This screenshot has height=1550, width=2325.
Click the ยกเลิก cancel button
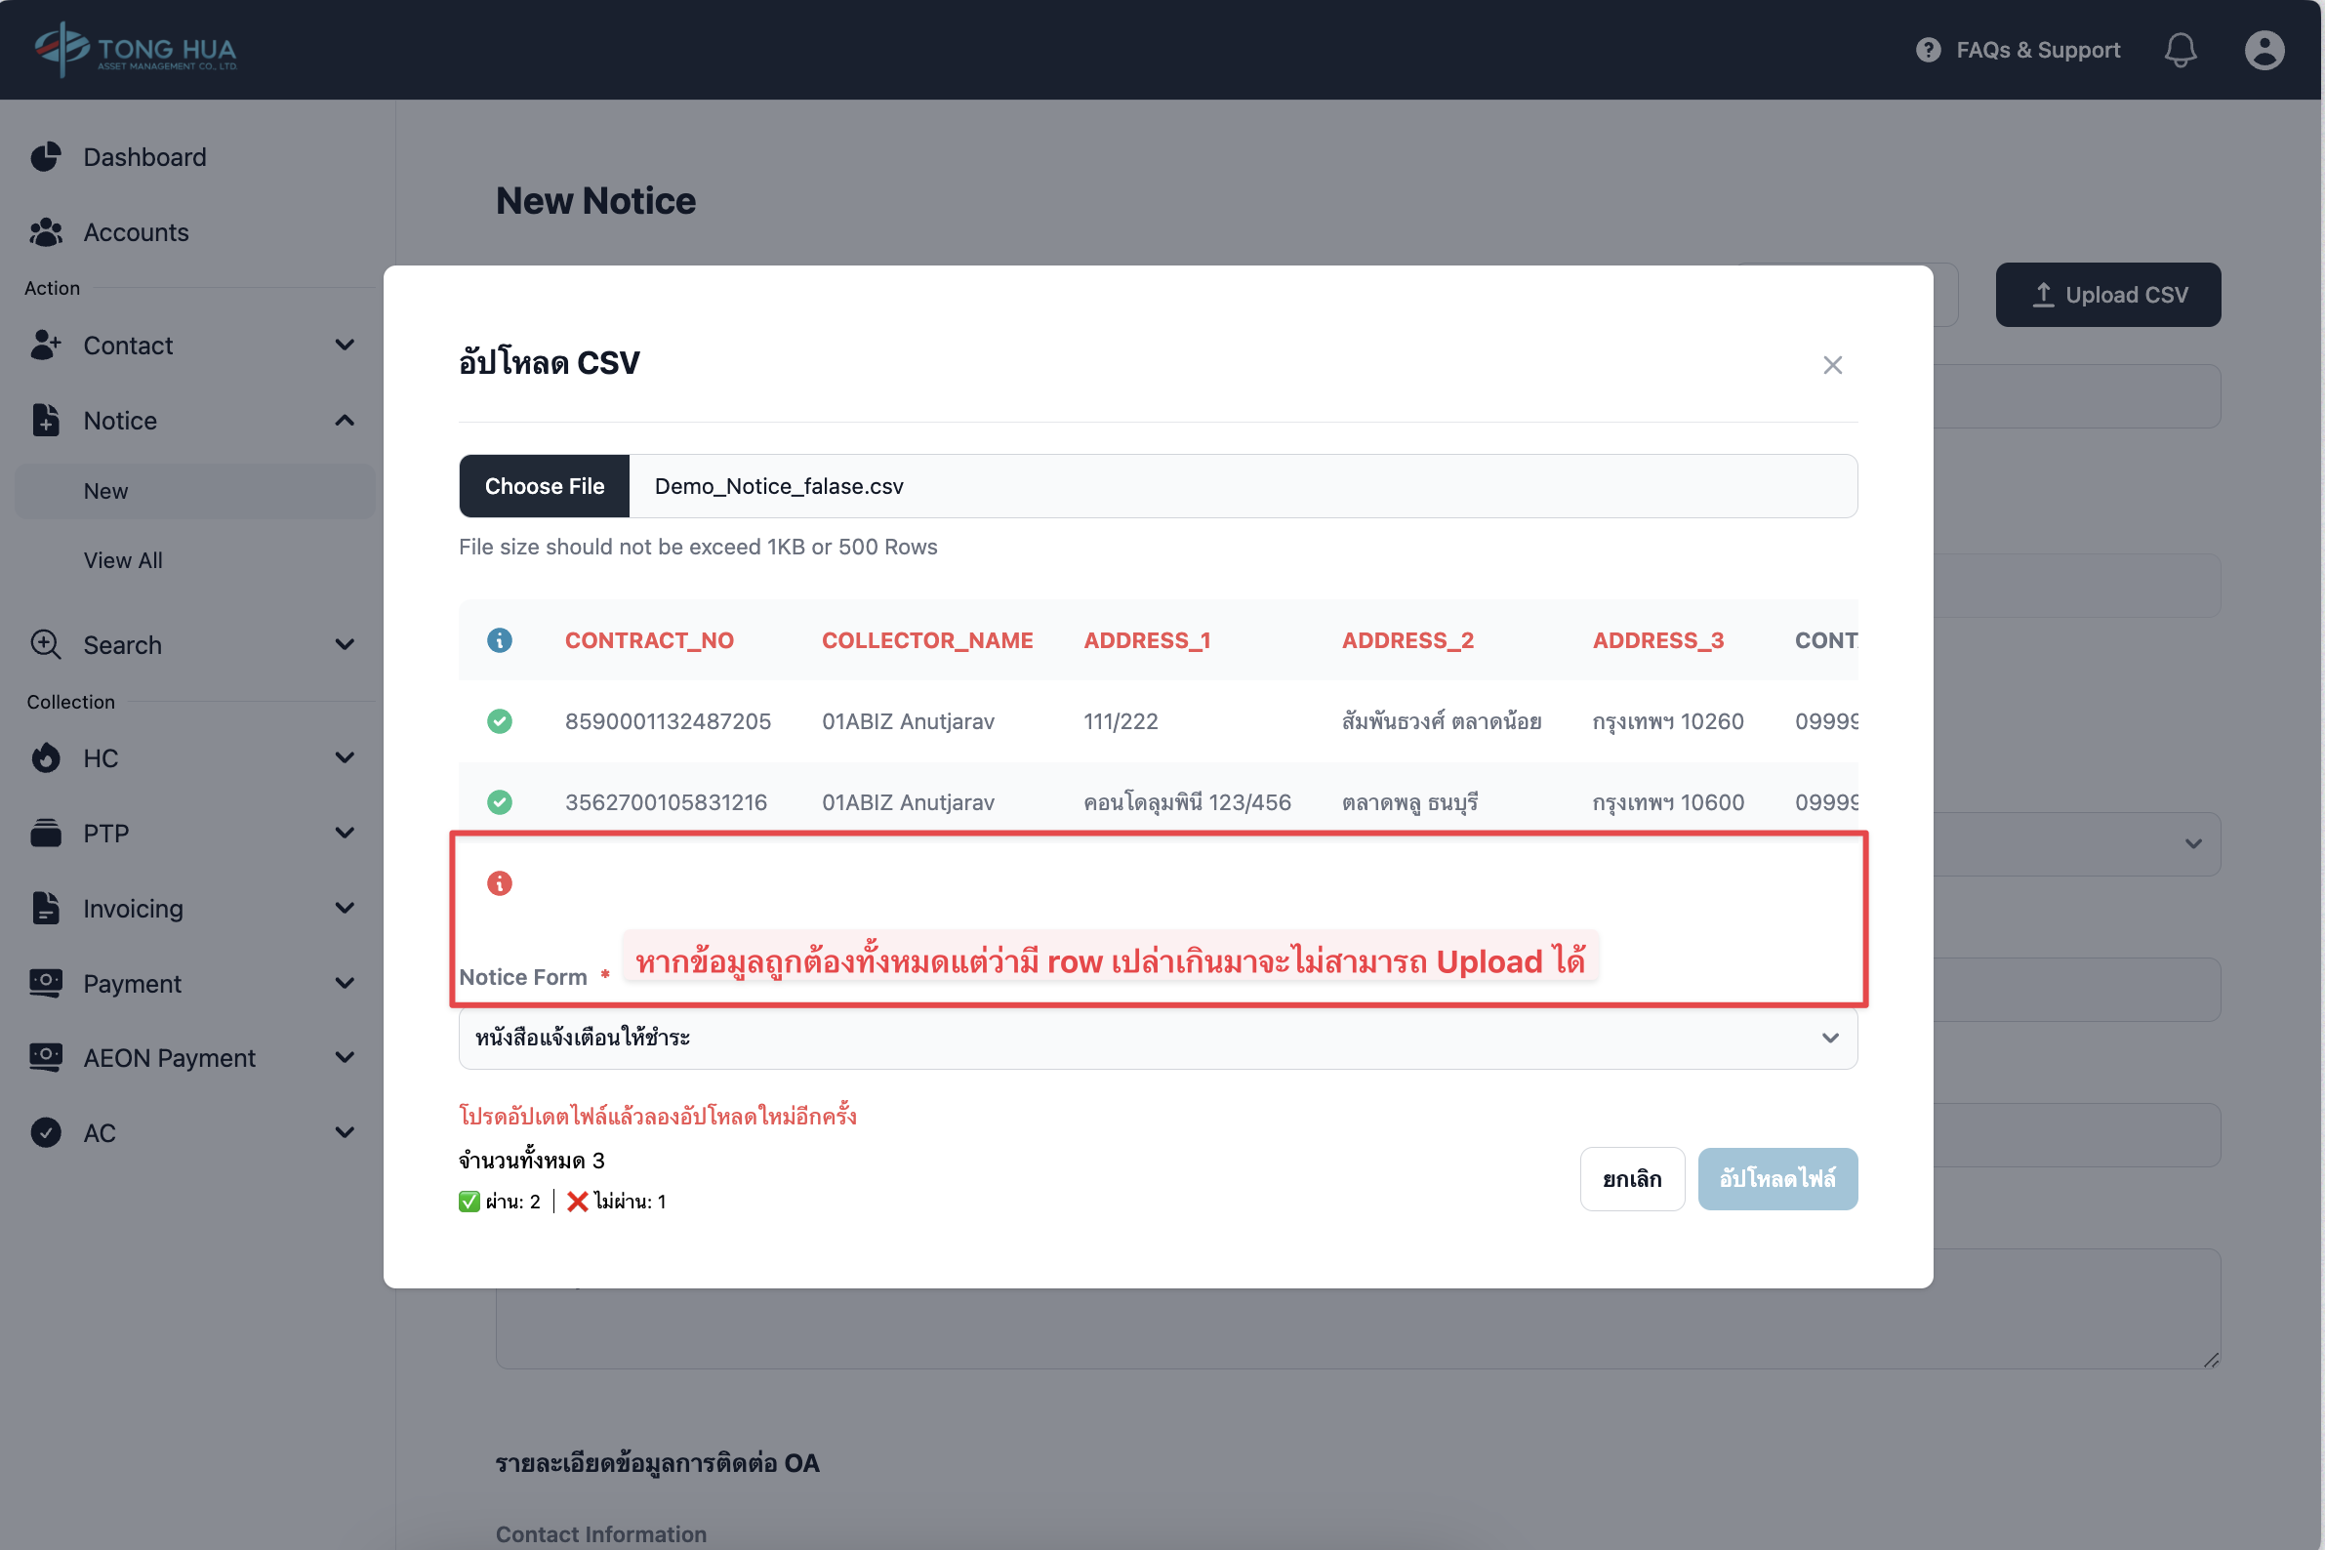1631,1178
